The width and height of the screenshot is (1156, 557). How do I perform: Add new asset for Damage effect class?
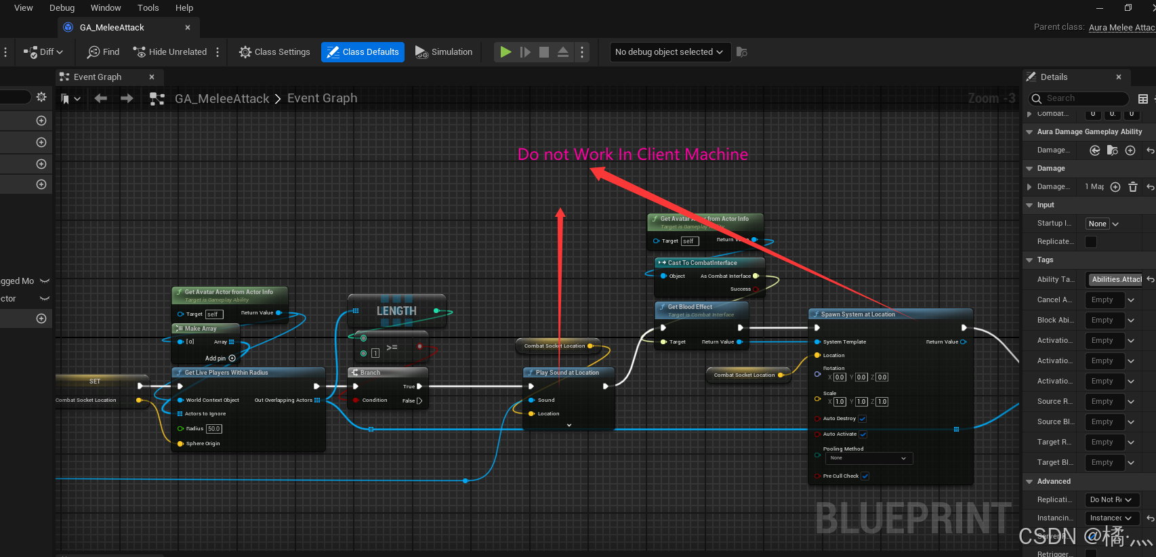tap(1130, 150)
